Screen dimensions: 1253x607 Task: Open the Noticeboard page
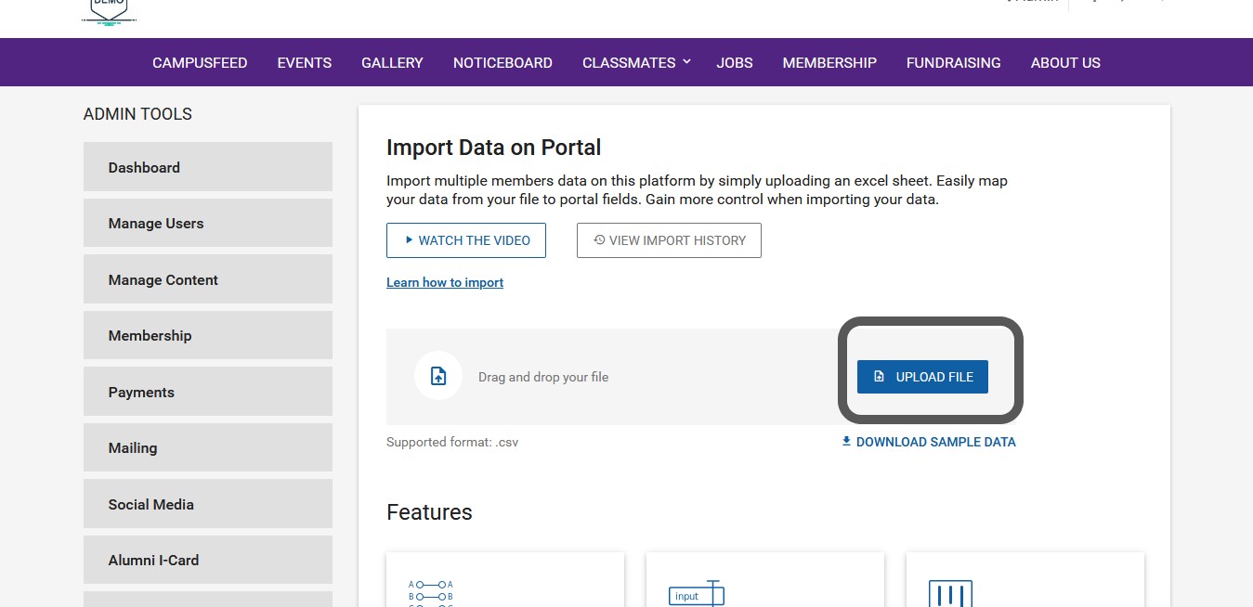pos(503,63)
